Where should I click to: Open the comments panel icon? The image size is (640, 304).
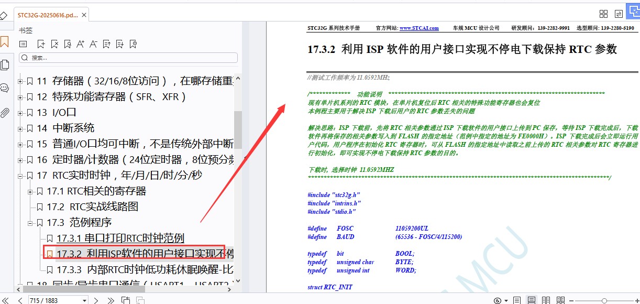[x=5, y=88]
